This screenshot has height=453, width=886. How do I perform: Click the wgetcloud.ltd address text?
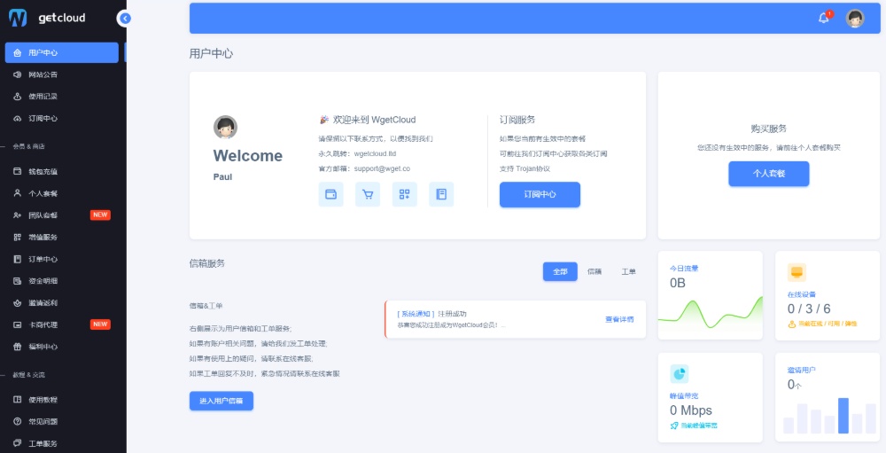[375, 154]
